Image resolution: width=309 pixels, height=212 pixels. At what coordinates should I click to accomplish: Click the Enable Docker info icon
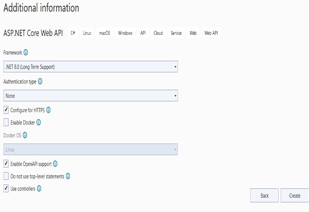coord(39,122)
